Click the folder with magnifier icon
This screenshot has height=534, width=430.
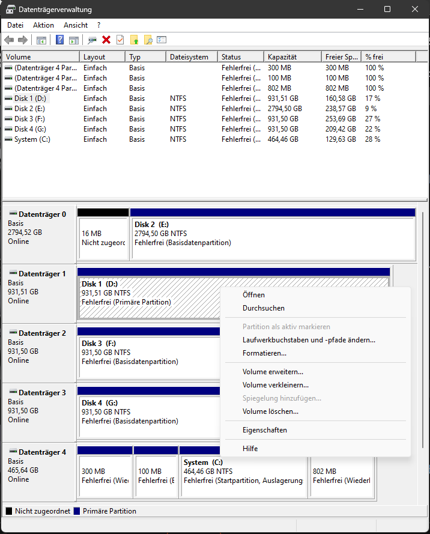[148, 40]
